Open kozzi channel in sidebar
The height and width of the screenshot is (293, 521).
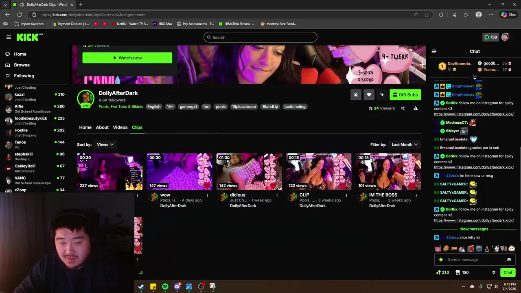click(35, 97)
